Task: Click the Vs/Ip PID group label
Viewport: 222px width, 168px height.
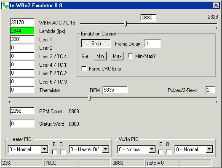Action: [x=128, y=139]
